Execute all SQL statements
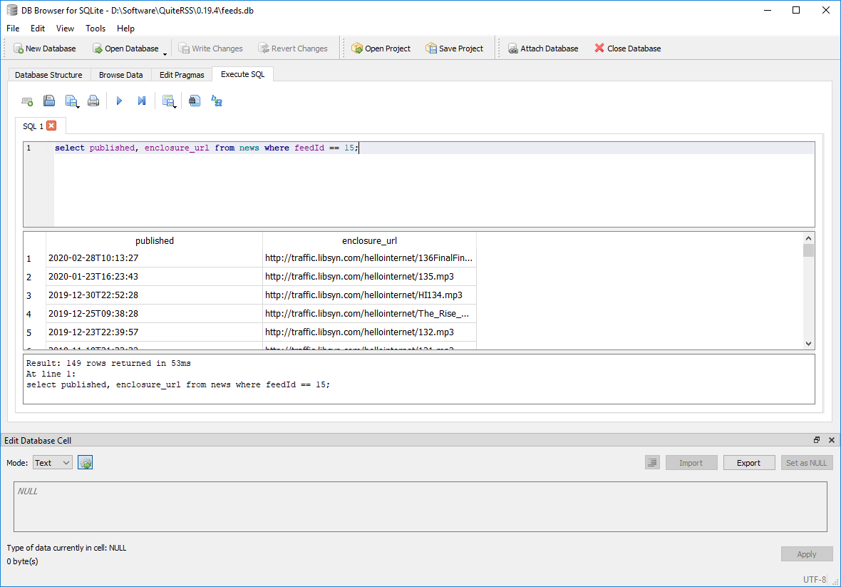This screenshot has height=587, width=841. [x=119, y=101]
